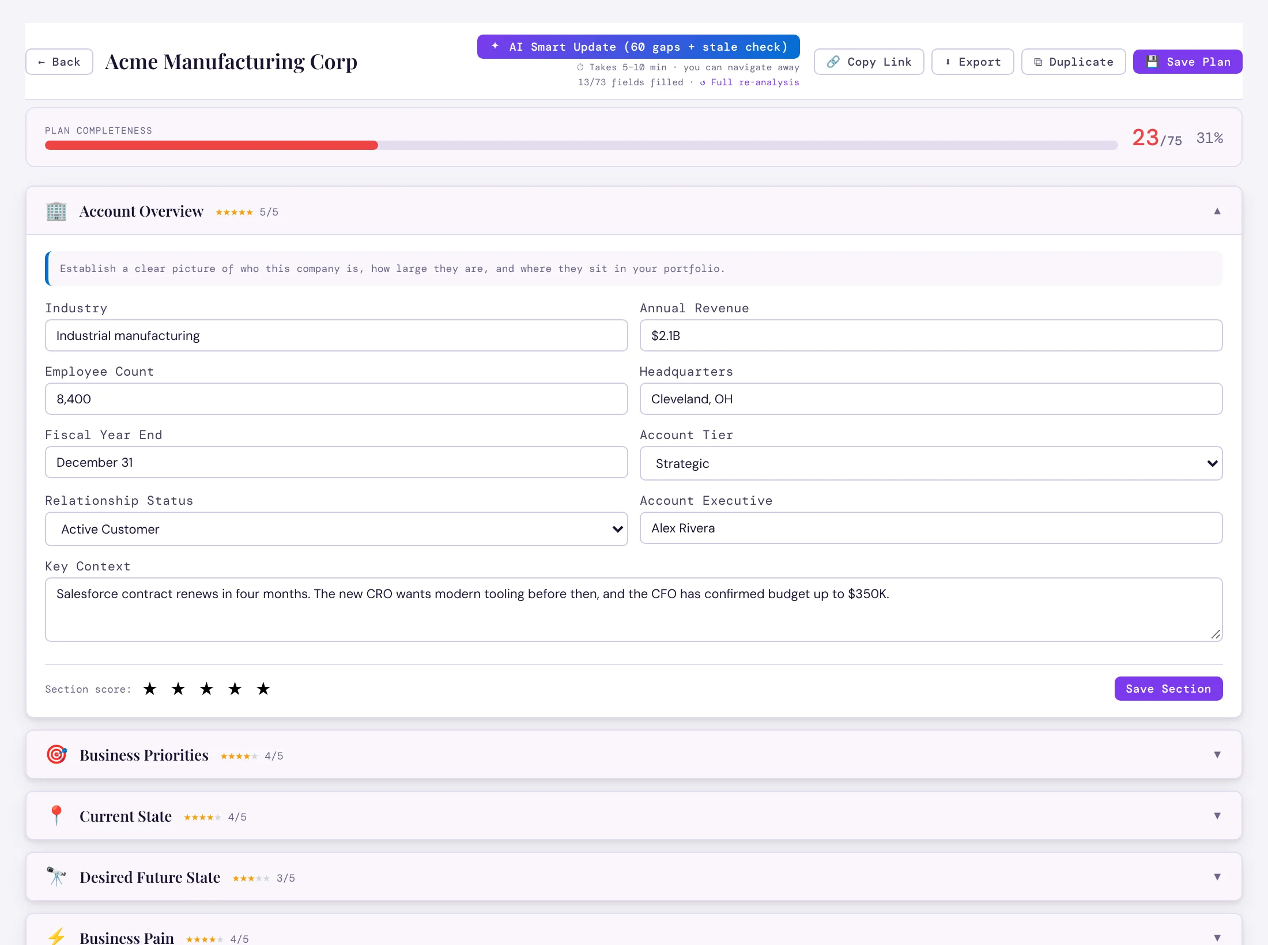This screenshot has width=1268, height=945.
Task: Export the account plan
Action: [972, 62]
